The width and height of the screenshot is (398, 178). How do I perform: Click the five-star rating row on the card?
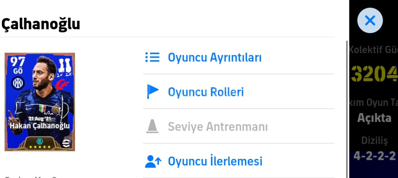[x=40, y=147]
